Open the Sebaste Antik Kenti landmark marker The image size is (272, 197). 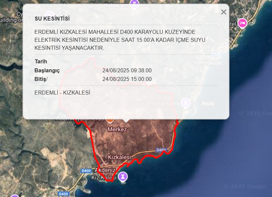tap(186, 102)
